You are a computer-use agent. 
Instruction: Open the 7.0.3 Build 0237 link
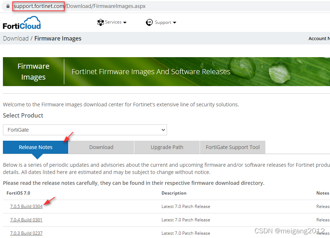(26, 233)
